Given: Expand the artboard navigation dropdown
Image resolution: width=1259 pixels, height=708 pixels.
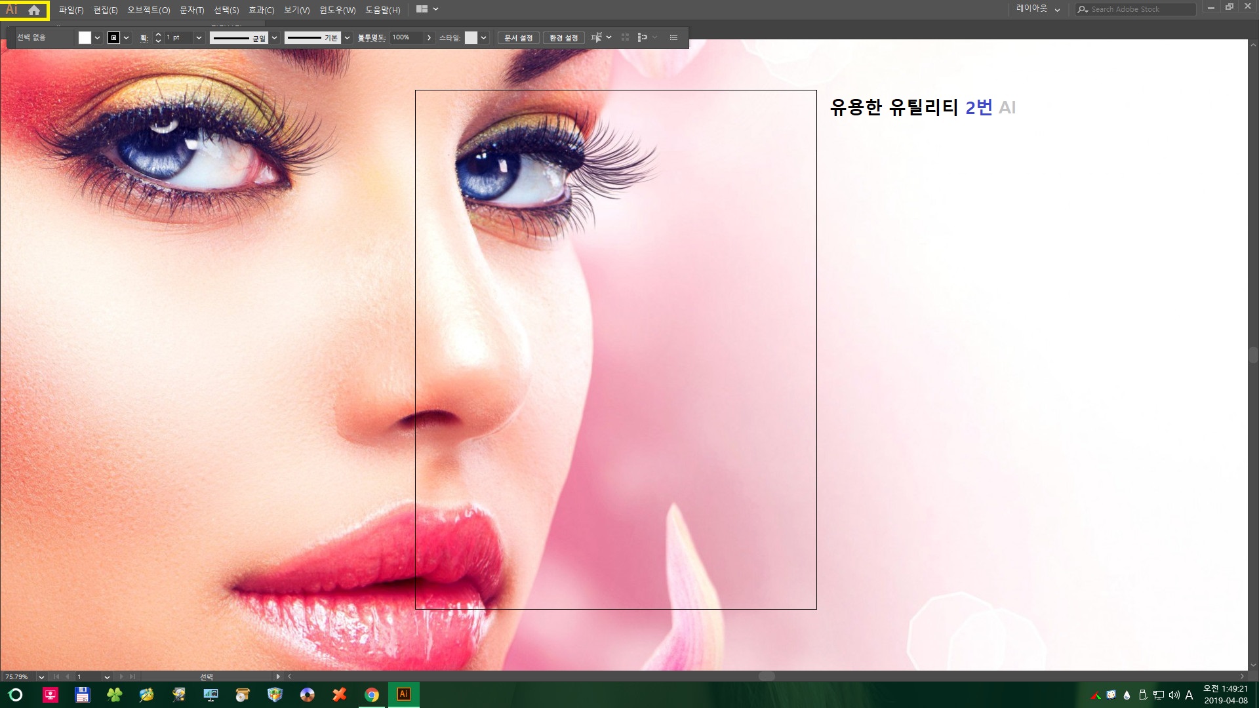Looking at the screenshot, I should [107, 677].
